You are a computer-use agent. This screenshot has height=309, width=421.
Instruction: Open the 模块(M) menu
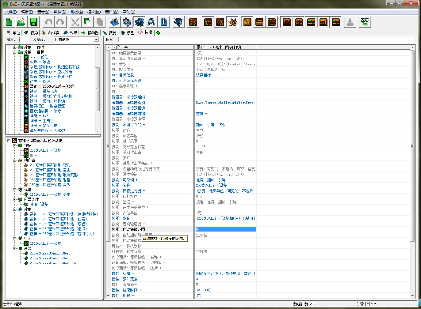pos(94,12)
